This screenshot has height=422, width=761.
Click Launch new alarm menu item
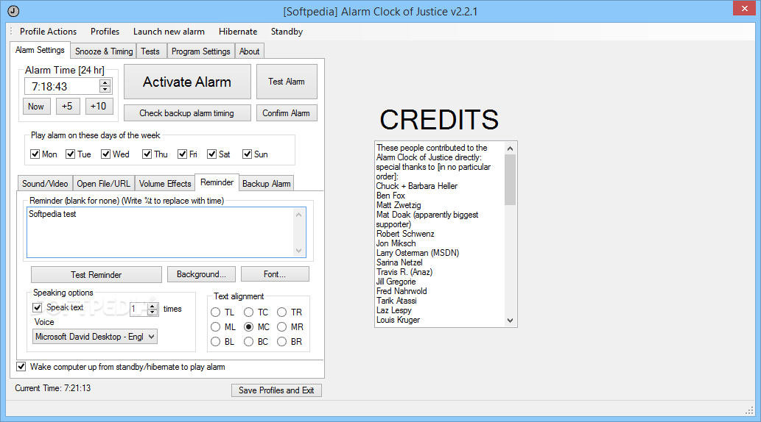click(x=169, y=32)
